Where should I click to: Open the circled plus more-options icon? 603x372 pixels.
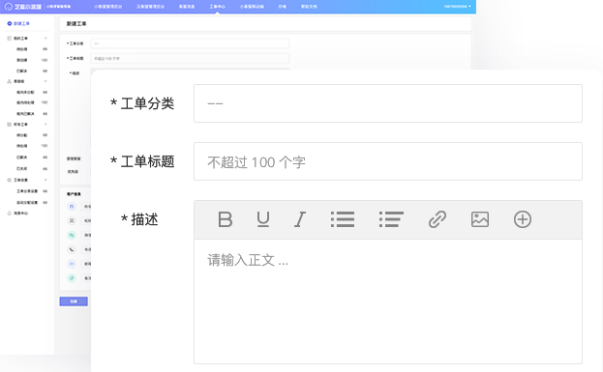click(x=523, y=219)
